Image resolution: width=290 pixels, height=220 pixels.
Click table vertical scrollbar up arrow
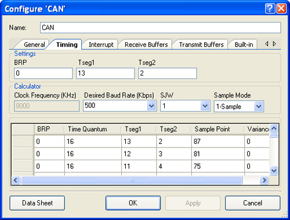click(274, 128)
